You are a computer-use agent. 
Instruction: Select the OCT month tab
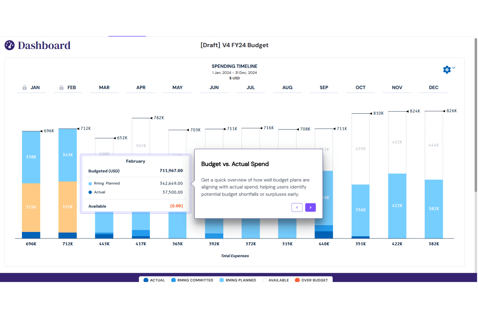point(360,88)
